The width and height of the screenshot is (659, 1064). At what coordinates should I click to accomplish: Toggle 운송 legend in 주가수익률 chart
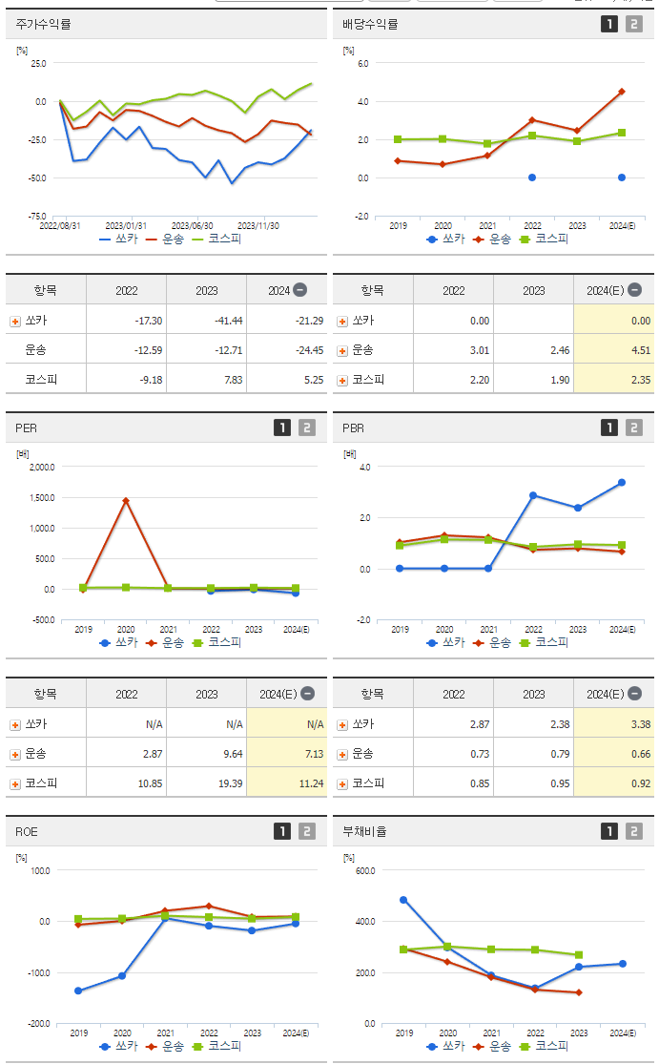pyautogui.click(x=165, y=239)
